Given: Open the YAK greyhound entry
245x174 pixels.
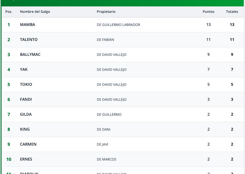Looking at the screenshot, I should [24, 70].
